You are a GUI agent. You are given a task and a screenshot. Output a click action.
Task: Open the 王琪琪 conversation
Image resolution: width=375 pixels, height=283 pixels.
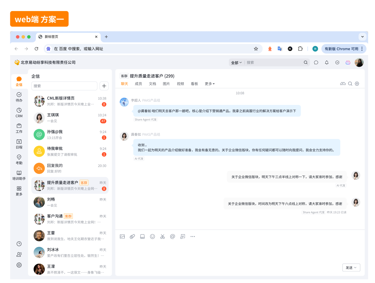[x=70, y=118]
